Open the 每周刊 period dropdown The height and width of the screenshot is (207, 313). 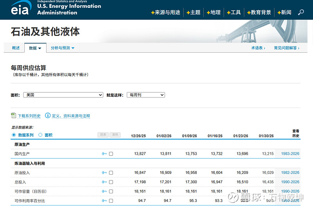(146, 95)
